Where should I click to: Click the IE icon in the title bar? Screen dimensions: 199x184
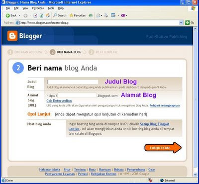(3, 2)
